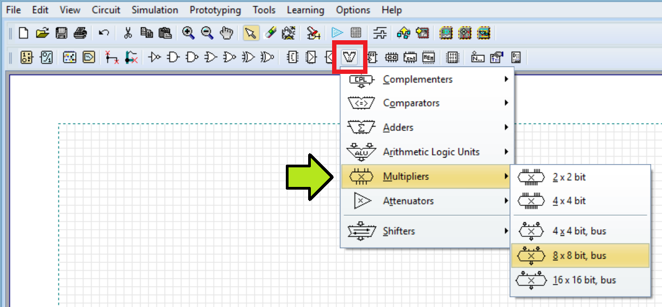Undo the last action
Image resolution: width=662 pixels, height=307 pixels.
(104, 33)
